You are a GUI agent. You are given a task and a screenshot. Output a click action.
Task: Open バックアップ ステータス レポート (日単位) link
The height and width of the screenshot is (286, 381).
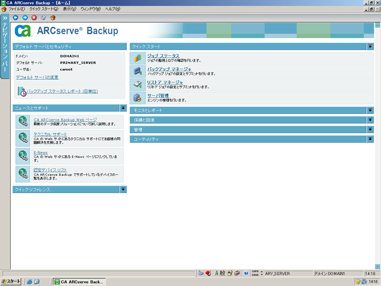62,91
